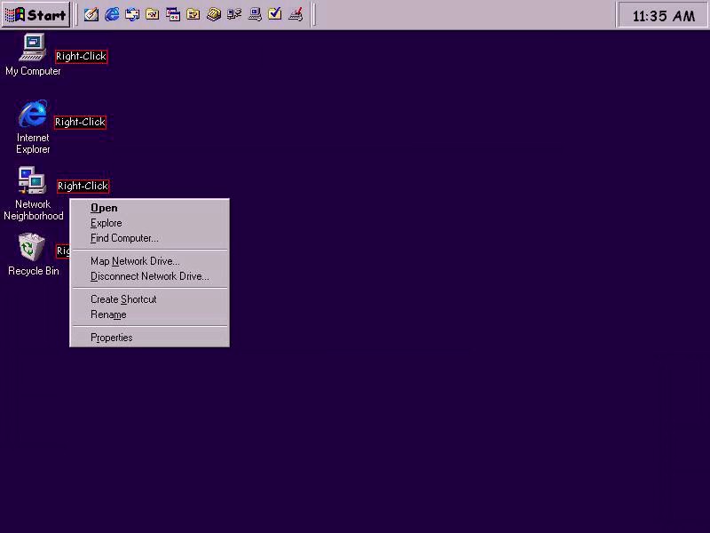The image size is (710, 533).
Task: Click the keyboard with red pen quick launch icon
Action: (296, 14)
